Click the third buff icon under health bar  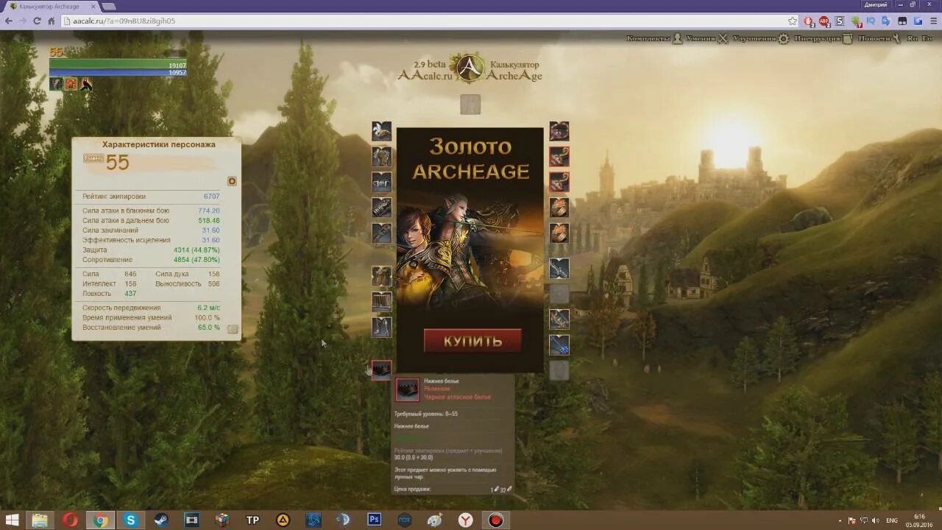click(86, 84)
